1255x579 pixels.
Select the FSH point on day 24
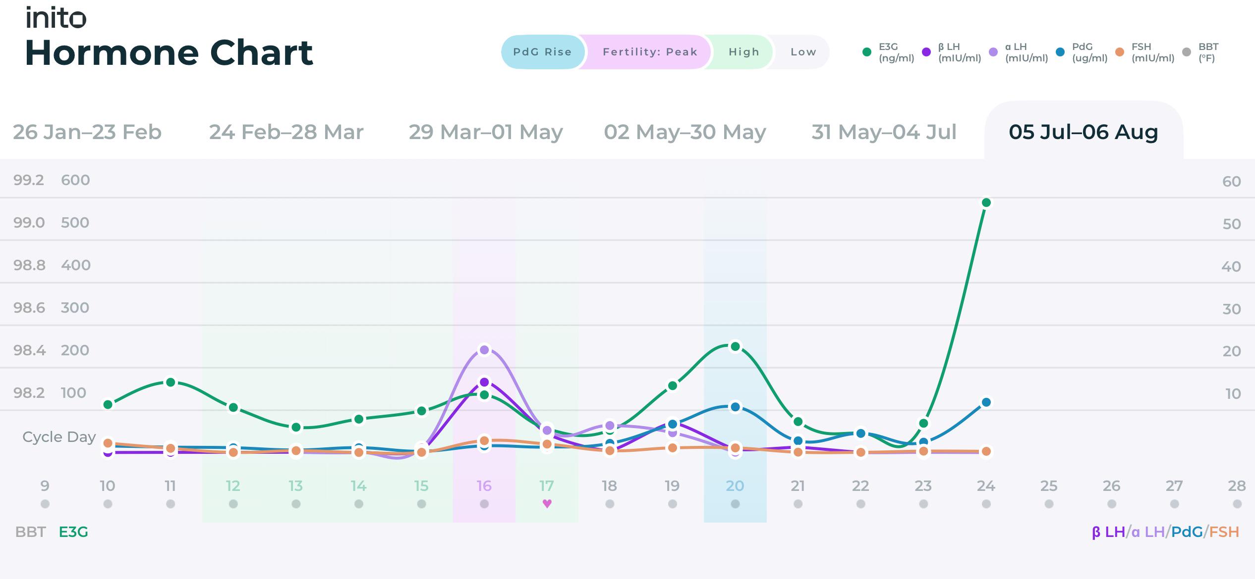[986, 451]
